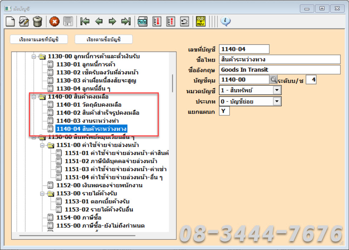
Task: Open the Note icon in toolbar
Action: [142, 21]
